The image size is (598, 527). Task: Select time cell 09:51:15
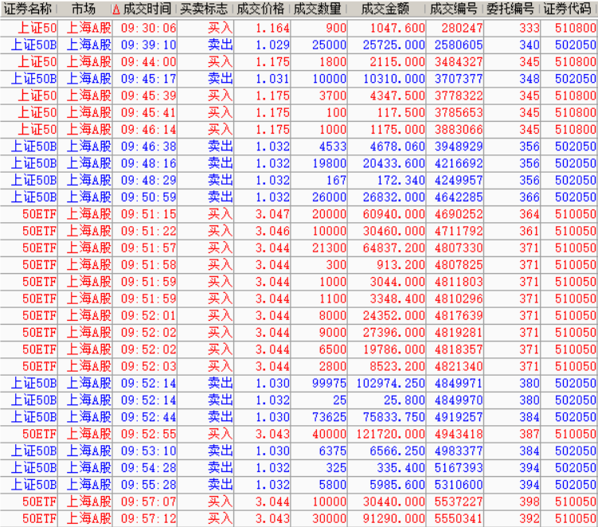tap(148, 214)
